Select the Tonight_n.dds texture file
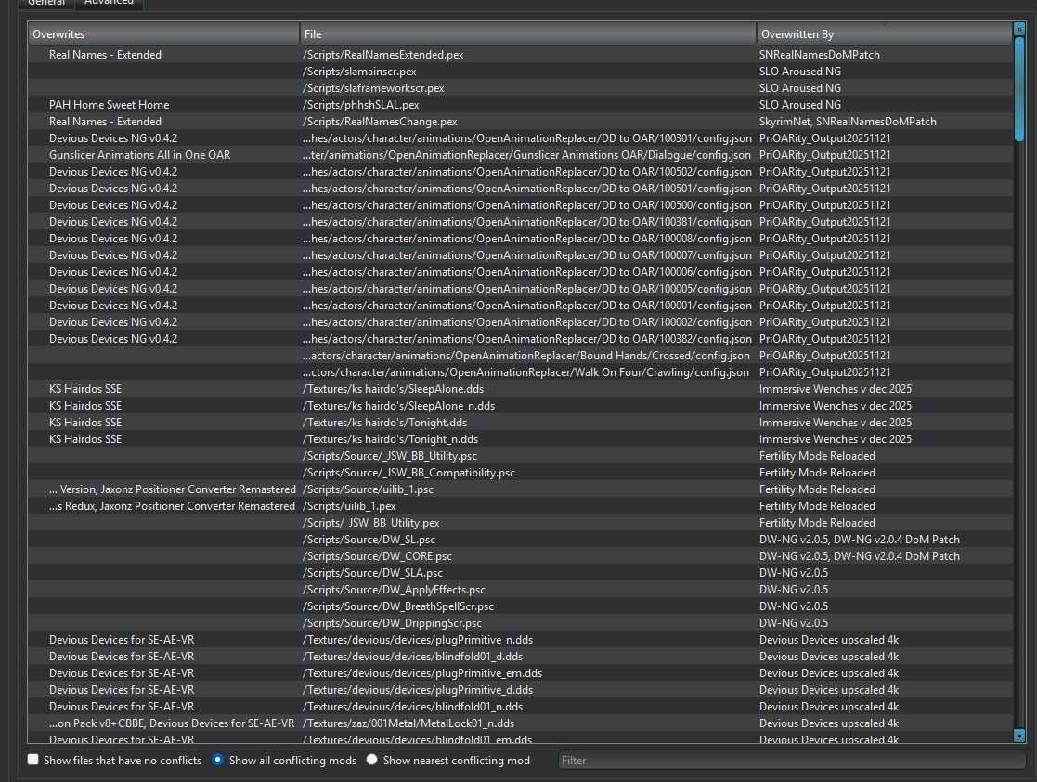 tap(390, 439)
